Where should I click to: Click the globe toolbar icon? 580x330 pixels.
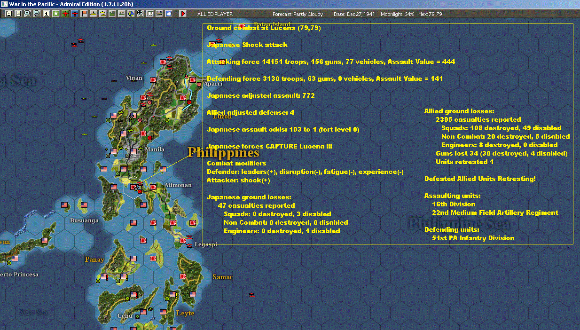(131, 14)
